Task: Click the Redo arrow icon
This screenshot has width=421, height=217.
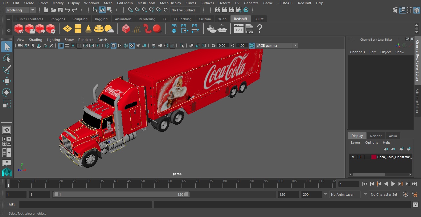Action: click(75, 10)
